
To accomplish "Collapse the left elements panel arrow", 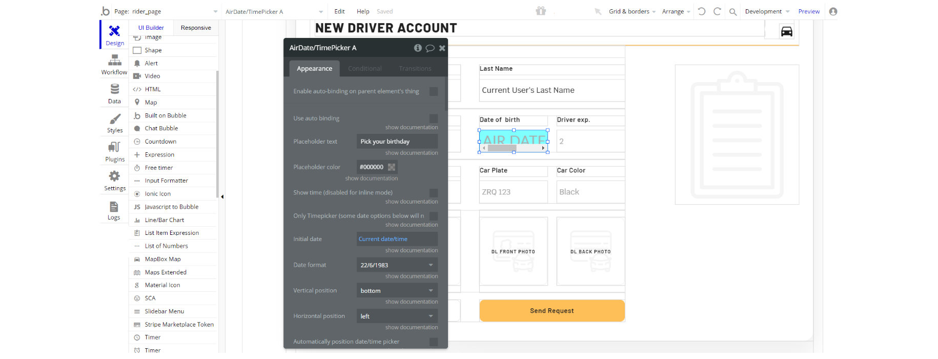I will pyautogui.click(x=222, y=196).
